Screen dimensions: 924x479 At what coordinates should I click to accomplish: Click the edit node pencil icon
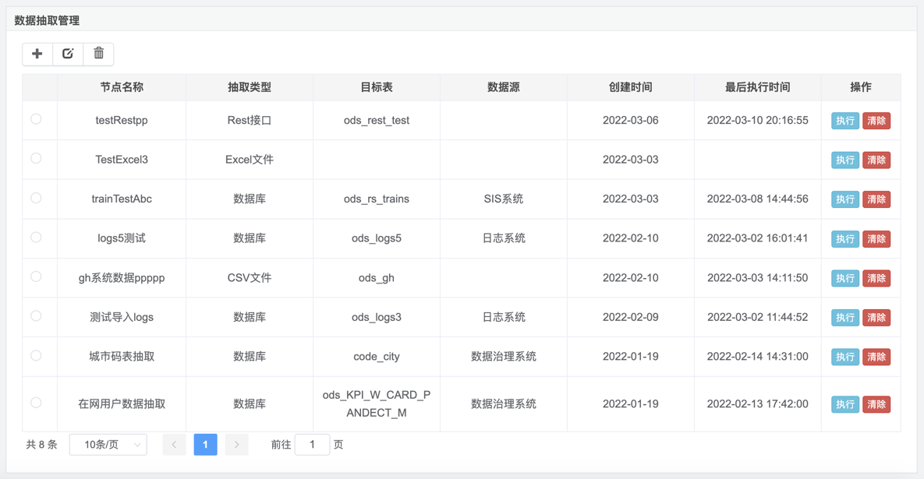(68, 54)
